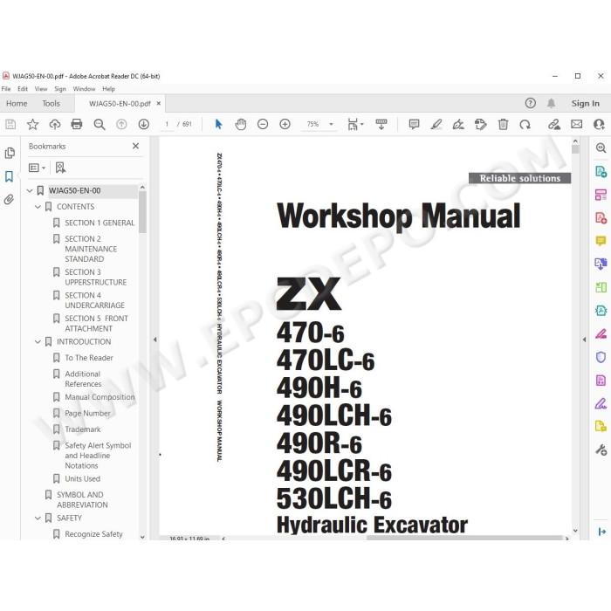Screen dimensions: 611x611
Task: Click the document horizontal scrollbar
Action: coord(465,539)
